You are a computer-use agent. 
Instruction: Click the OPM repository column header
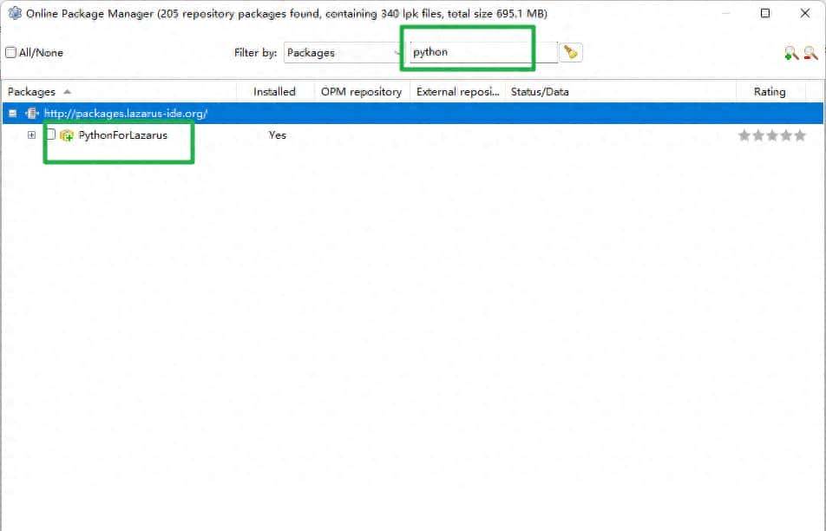pyautogui.click(x=361, y=92)
